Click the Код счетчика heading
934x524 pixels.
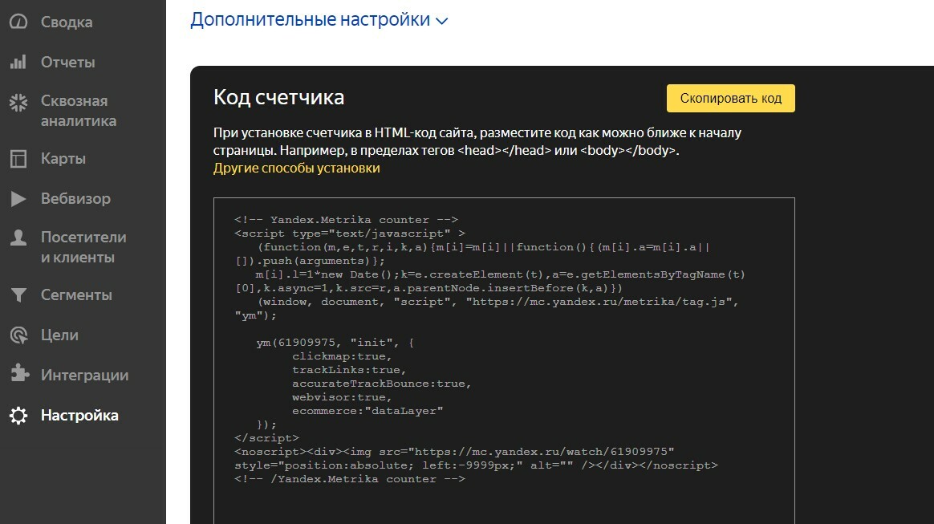tap(278, 97)
